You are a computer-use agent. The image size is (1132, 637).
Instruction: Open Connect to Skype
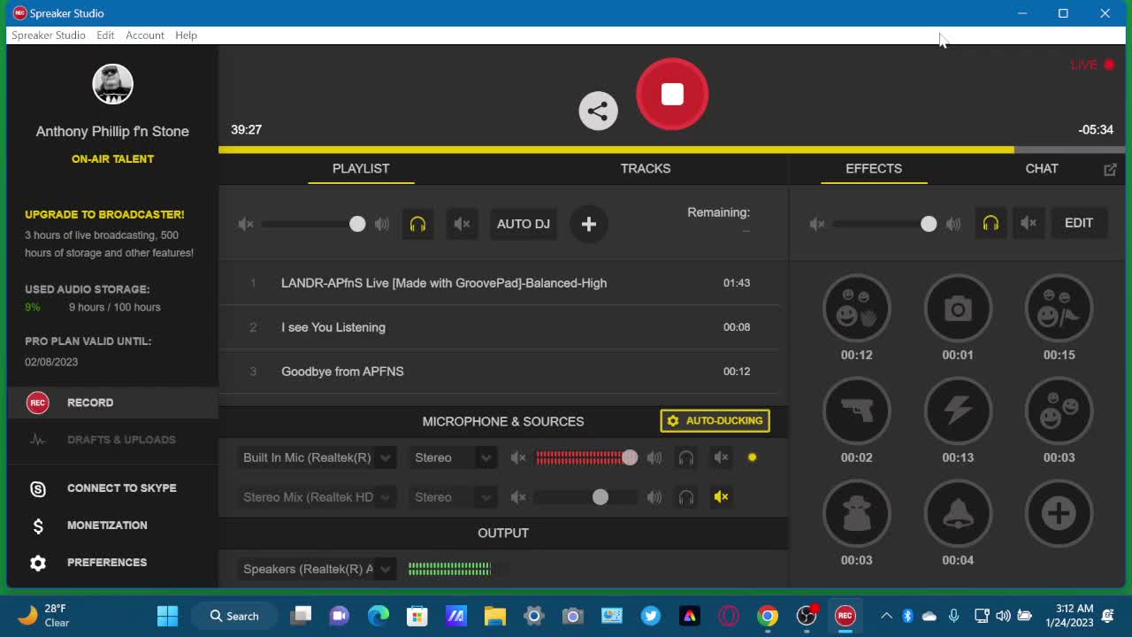(112, 488)
